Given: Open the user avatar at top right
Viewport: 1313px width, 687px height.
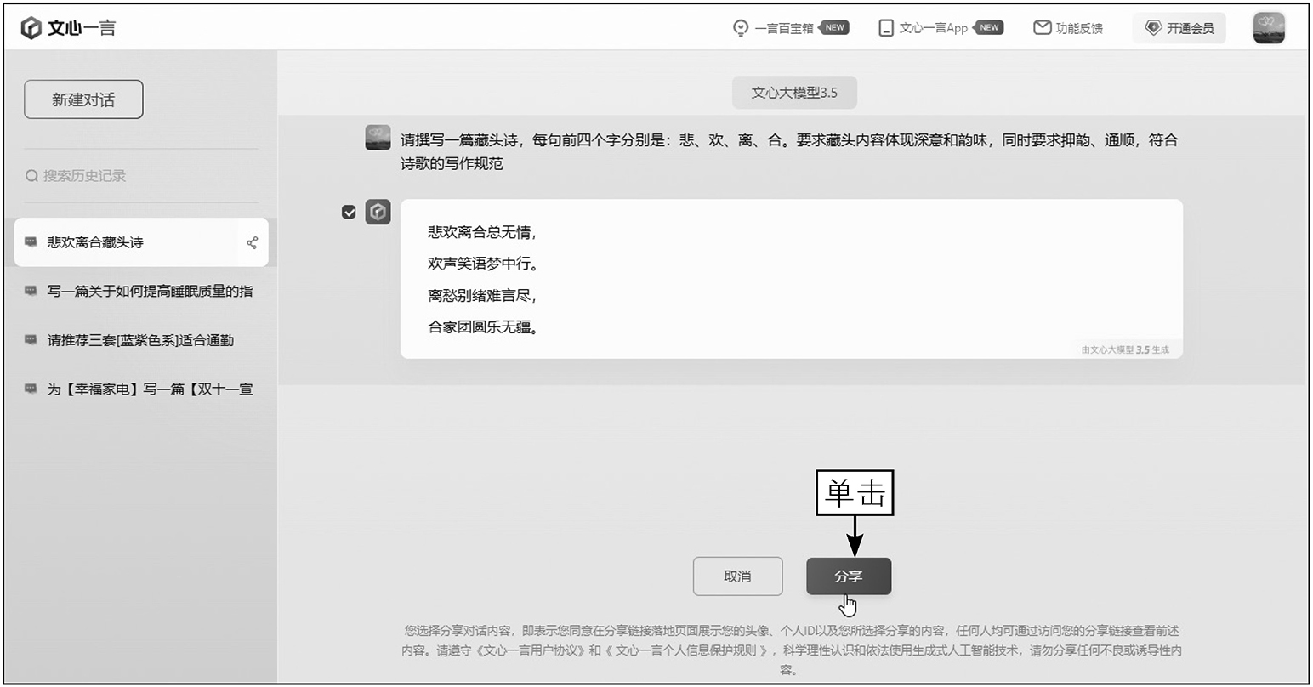Looking at the screenshot, I should tap(1269, 28).
